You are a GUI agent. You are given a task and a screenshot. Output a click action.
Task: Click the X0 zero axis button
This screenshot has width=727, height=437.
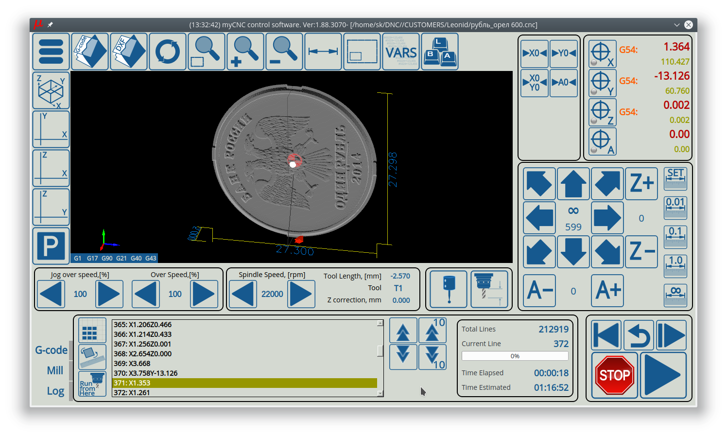[x=535, y=53]
